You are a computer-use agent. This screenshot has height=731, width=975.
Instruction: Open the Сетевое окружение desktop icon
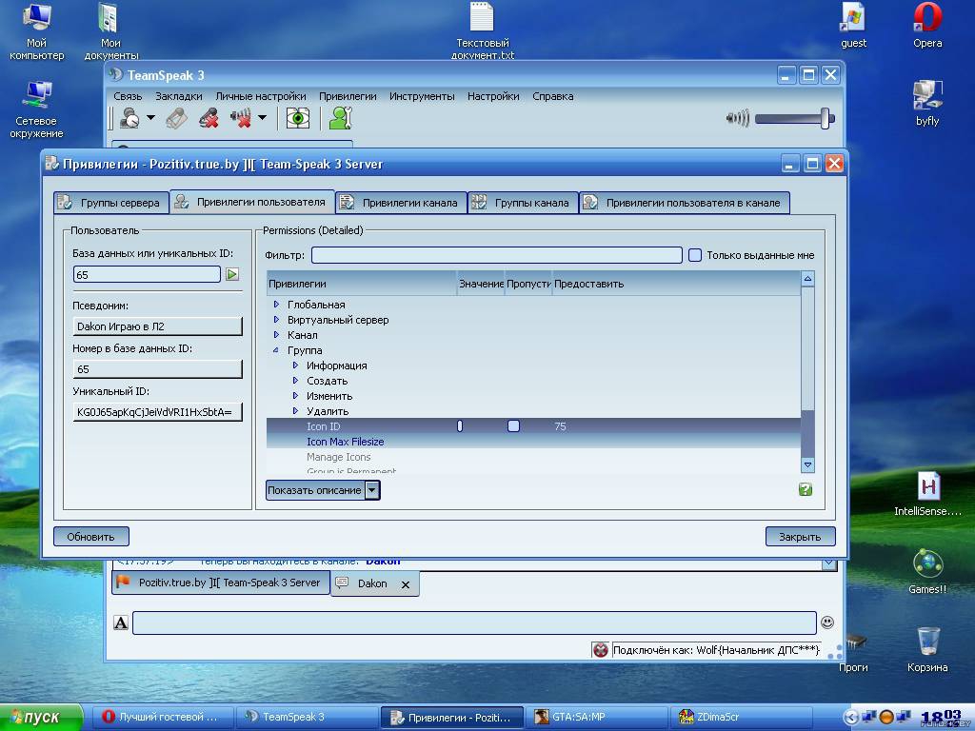[36, 109]
